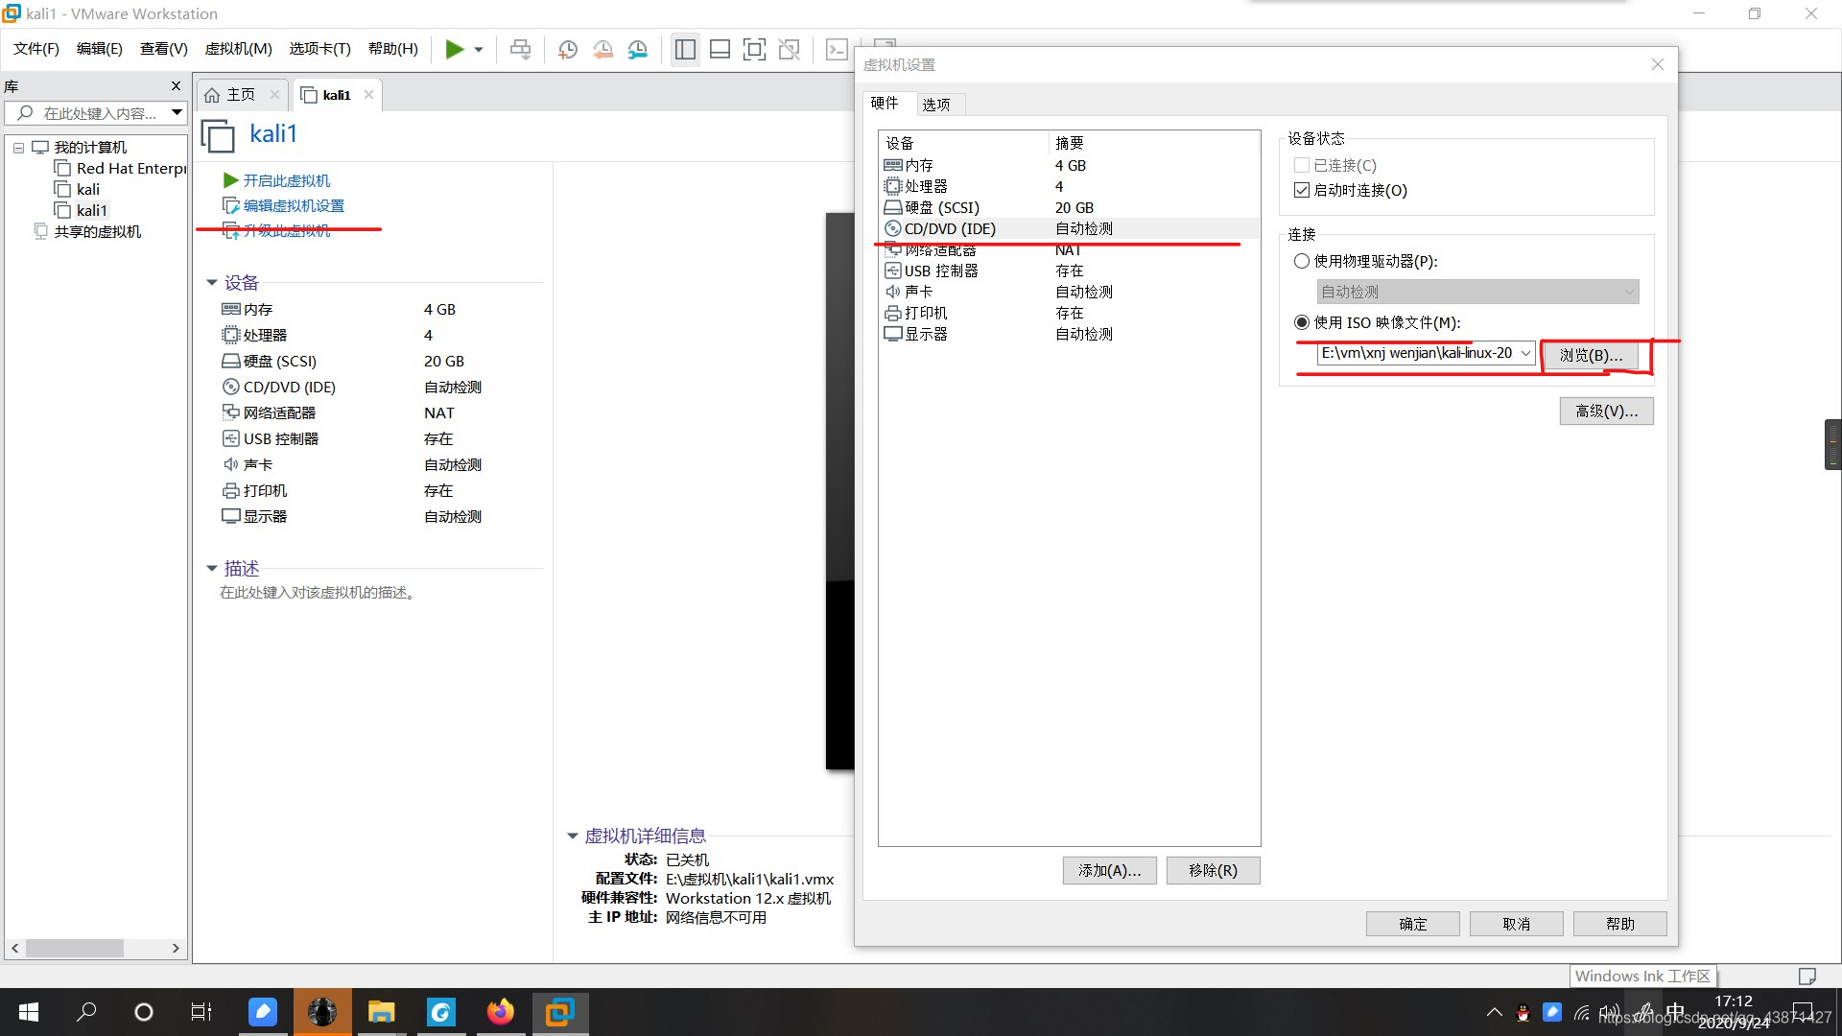
Task: Click the Unity mode toolbar icon
Action: tap(790, 49)
